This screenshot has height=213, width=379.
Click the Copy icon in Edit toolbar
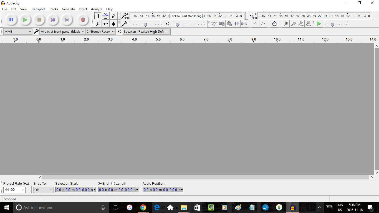click(221, 24)
